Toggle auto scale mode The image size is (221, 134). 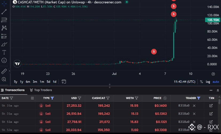click(216, 82)
